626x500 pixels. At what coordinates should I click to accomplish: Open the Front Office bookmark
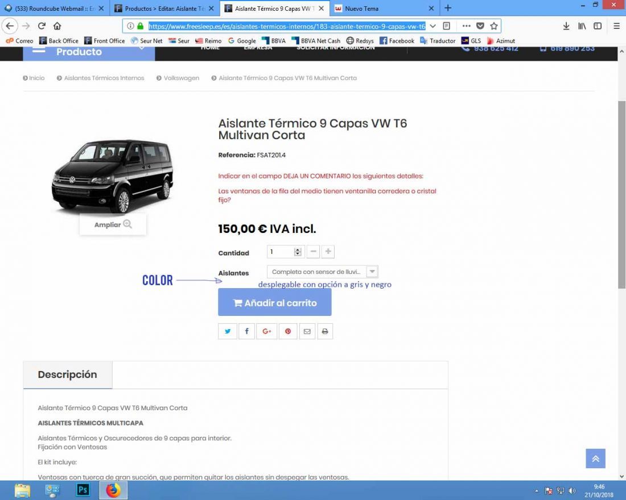[105, 41]
